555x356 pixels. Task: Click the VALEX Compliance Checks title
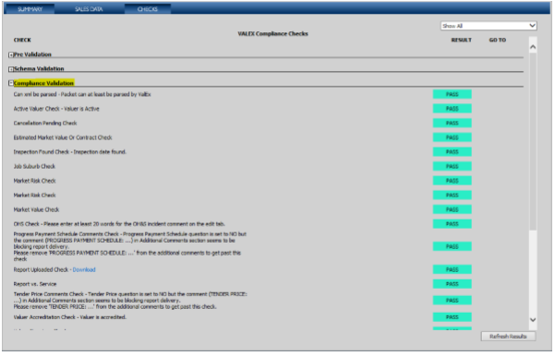point(272,33)
